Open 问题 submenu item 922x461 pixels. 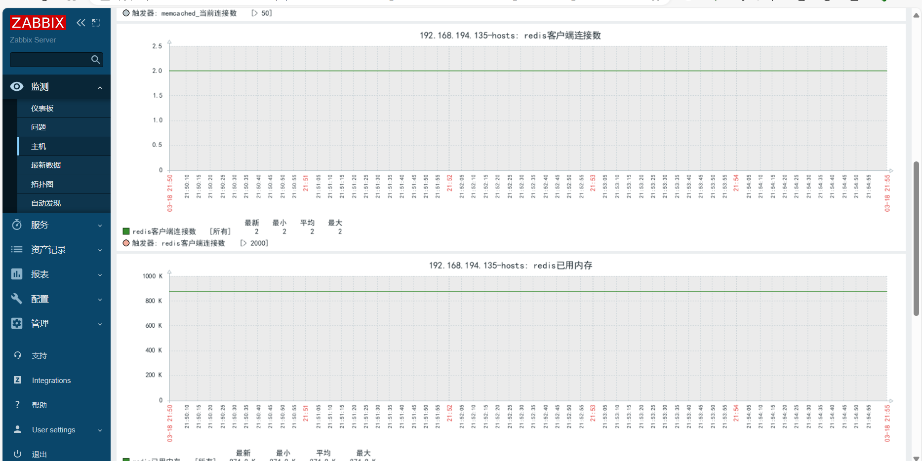[x=64, y=127]
